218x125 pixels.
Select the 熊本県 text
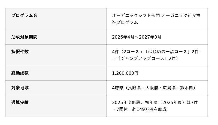coord(186,88)
